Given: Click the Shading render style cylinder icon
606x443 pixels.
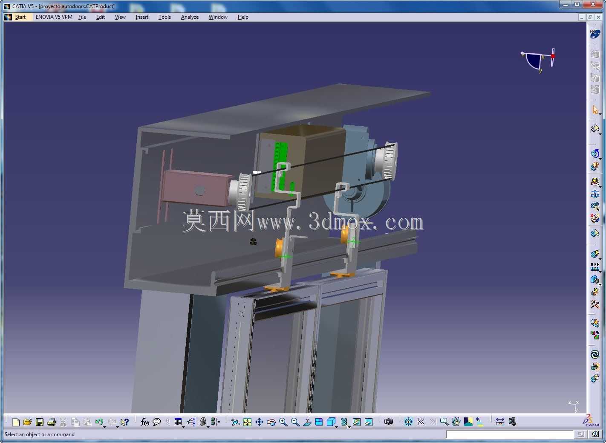Looking at the screenshot, I should 343,422.
